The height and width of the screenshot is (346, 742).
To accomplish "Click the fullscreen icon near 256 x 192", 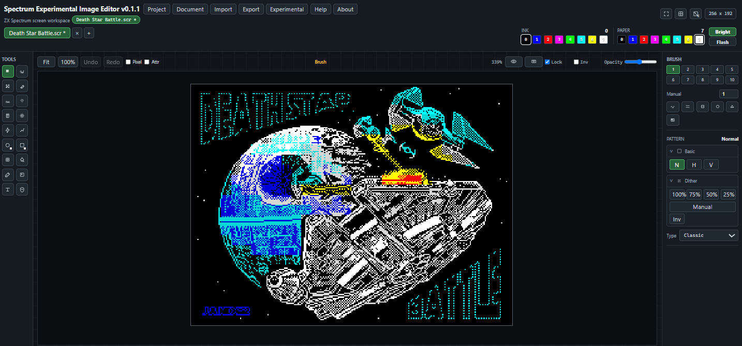I will point(666,14).
